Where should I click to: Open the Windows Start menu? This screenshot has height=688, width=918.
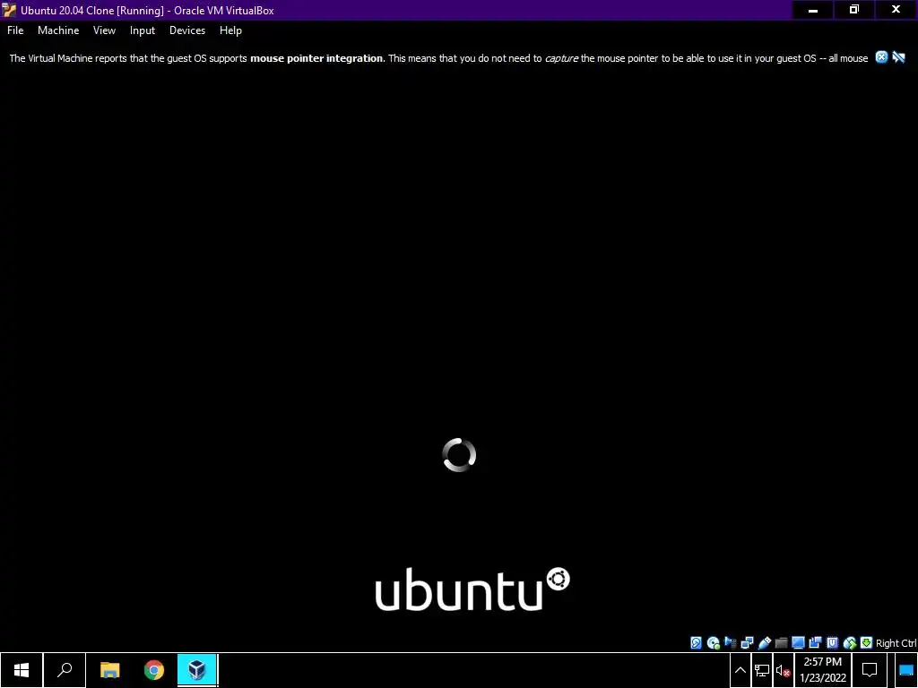click(22, 670)
